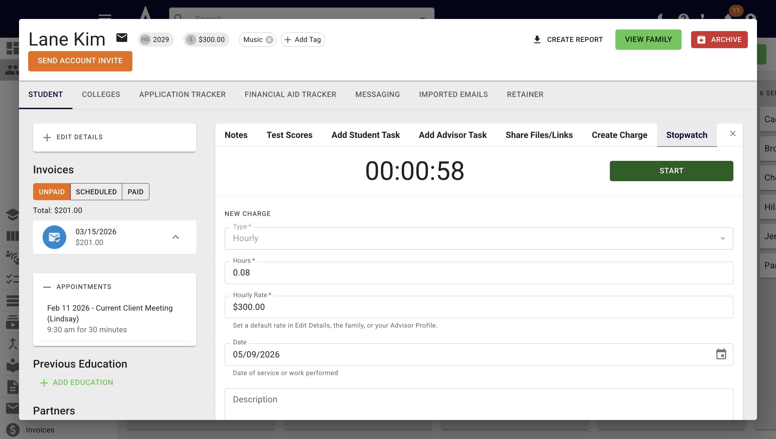Click the stopwatch time display 00:00:58
Image resolution: width=776 pixels, height=439 pixels.
415,171
